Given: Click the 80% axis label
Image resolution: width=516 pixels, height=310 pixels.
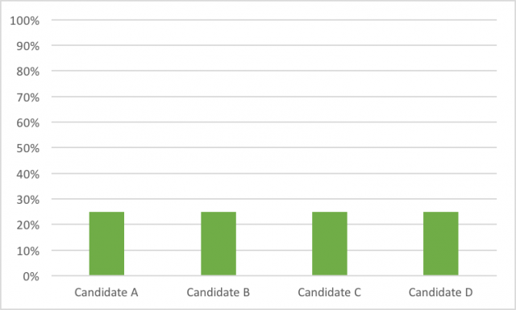Looking at the screenshot, I should (28, 72).
